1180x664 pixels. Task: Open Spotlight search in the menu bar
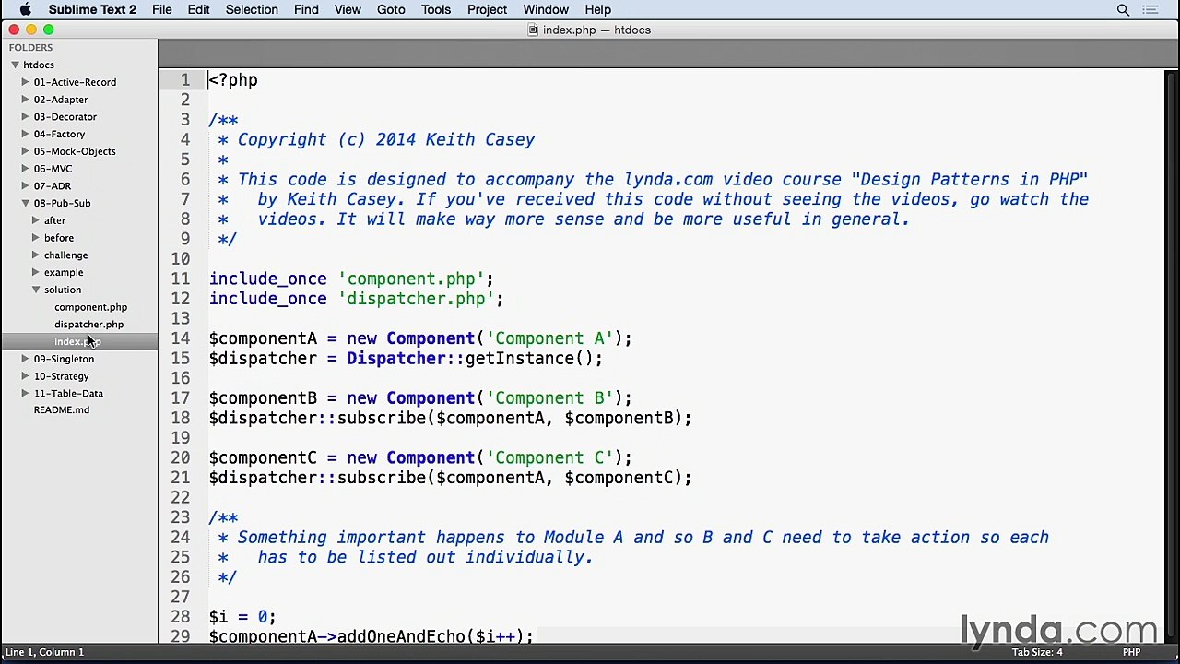pyautogui.click(x=1123, y=10)
